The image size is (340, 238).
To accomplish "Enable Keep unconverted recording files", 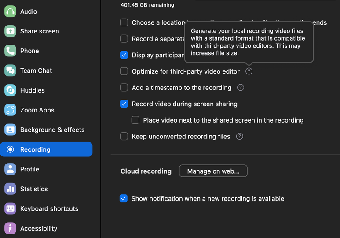I will pos(124,137).
